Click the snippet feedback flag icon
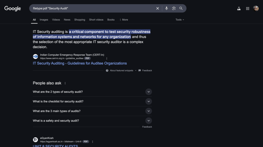This screenshot has height=147, width=263. click(x=139, y=71)
